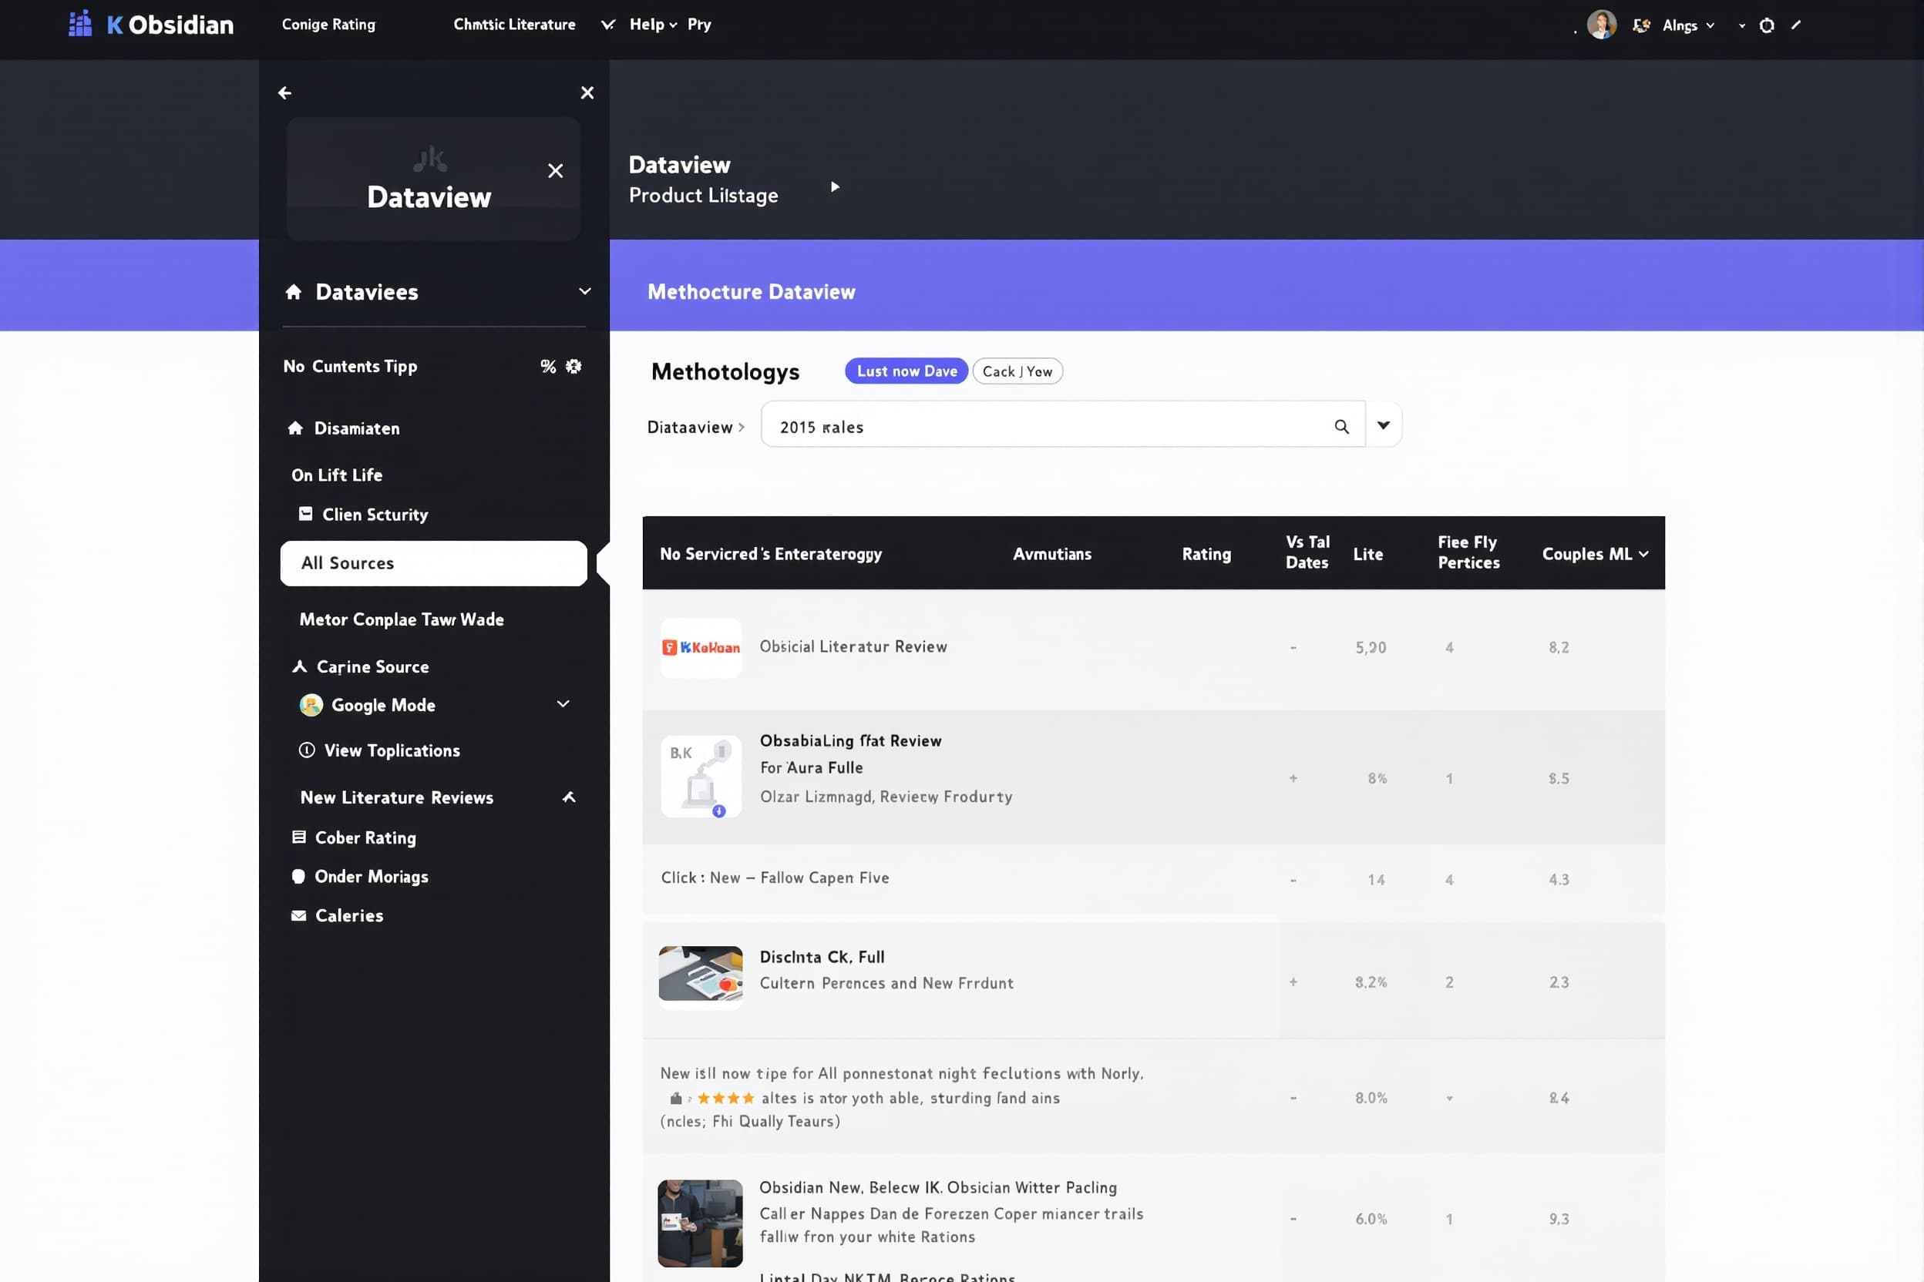The height and width of the screenshot is (1282, 1924).
Task: Open the Alngs account dropdown
Action: (x=1687, y=25)
